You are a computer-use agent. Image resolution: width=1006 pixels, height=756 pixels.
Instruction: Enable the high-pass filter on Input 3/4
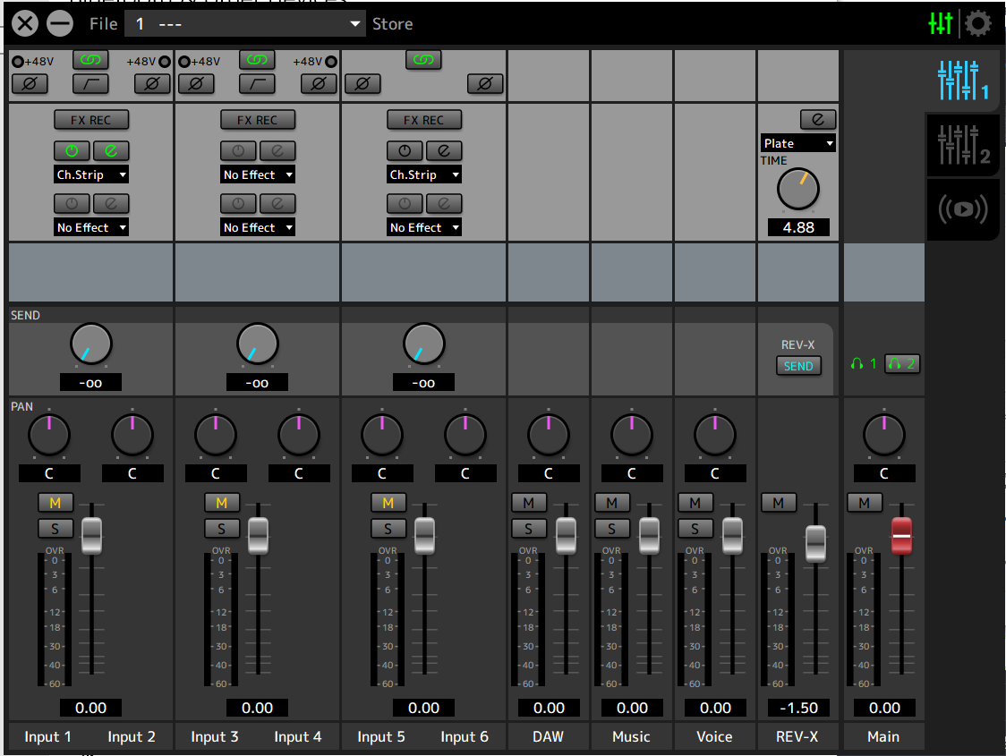[257, 84]
